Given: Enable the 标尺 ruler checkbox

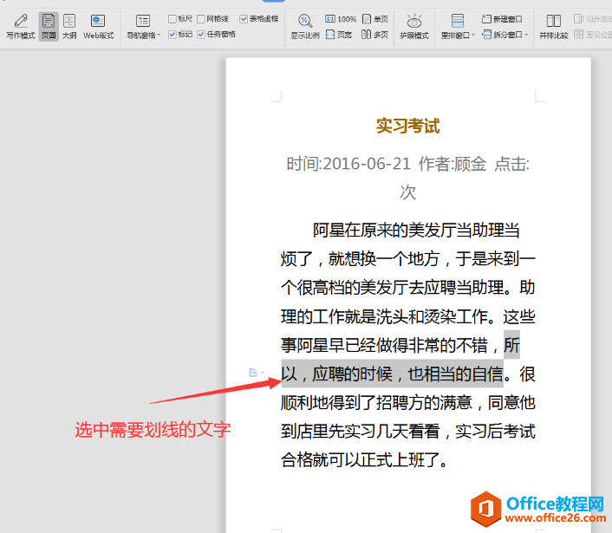Looking at the screenshot, I should tap(173, 19).
